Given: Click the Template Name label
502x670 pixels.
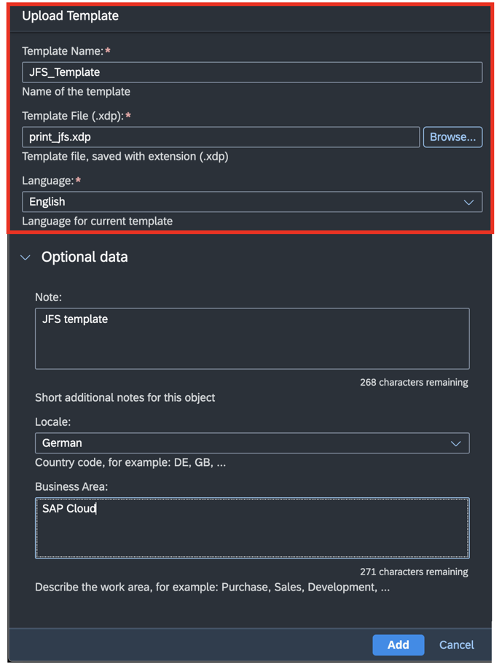Looking at the screenshot, I should tap(63, 51).
